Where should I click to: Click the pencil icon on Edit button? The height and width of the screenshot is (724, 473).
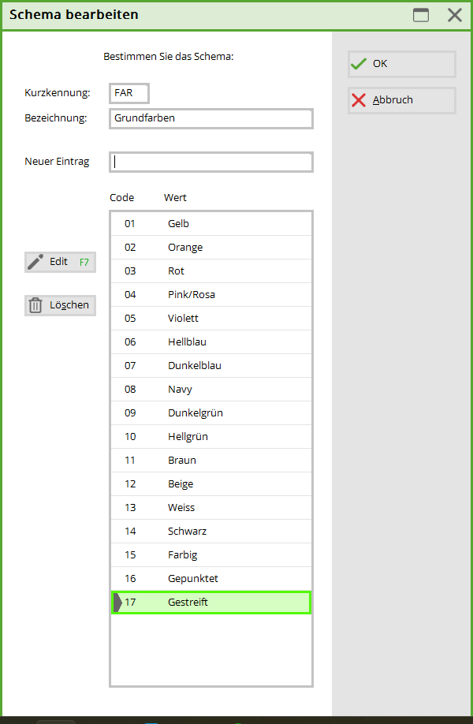pos(35,262)
